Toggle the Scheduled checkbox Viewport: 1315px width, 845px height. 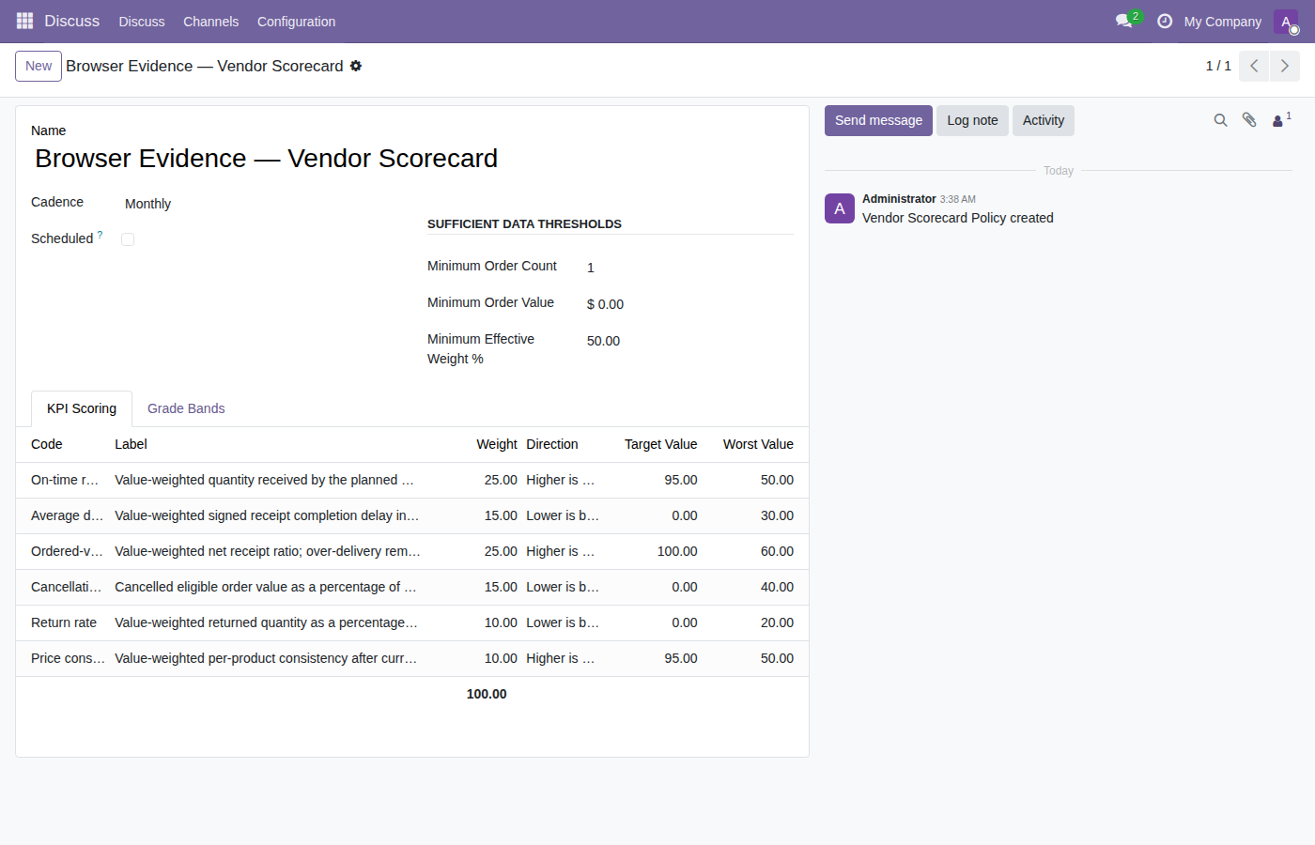[x=128, y=239]
